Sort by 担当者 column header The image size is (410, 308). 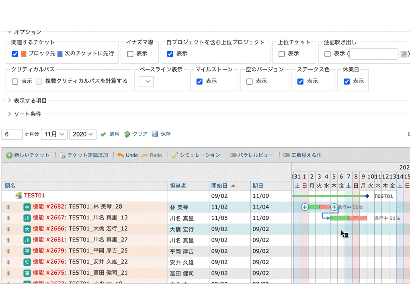(x=178, y=186)
